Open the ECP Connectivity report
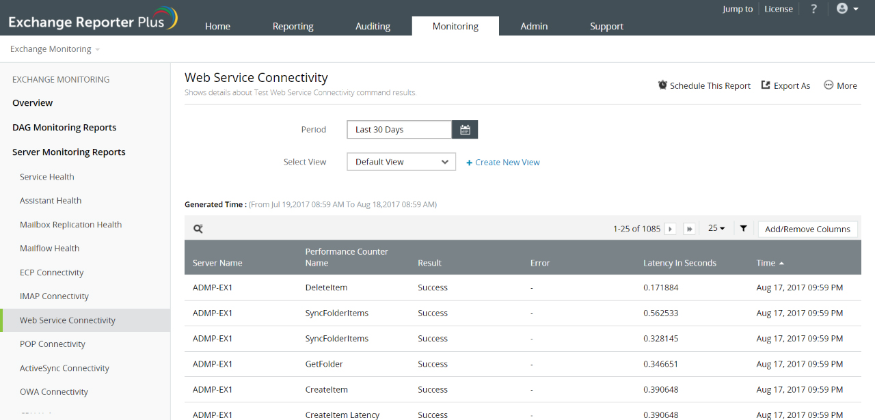Image resolution: width=875 pixels, height=420 pixels. tap(51, 272)
